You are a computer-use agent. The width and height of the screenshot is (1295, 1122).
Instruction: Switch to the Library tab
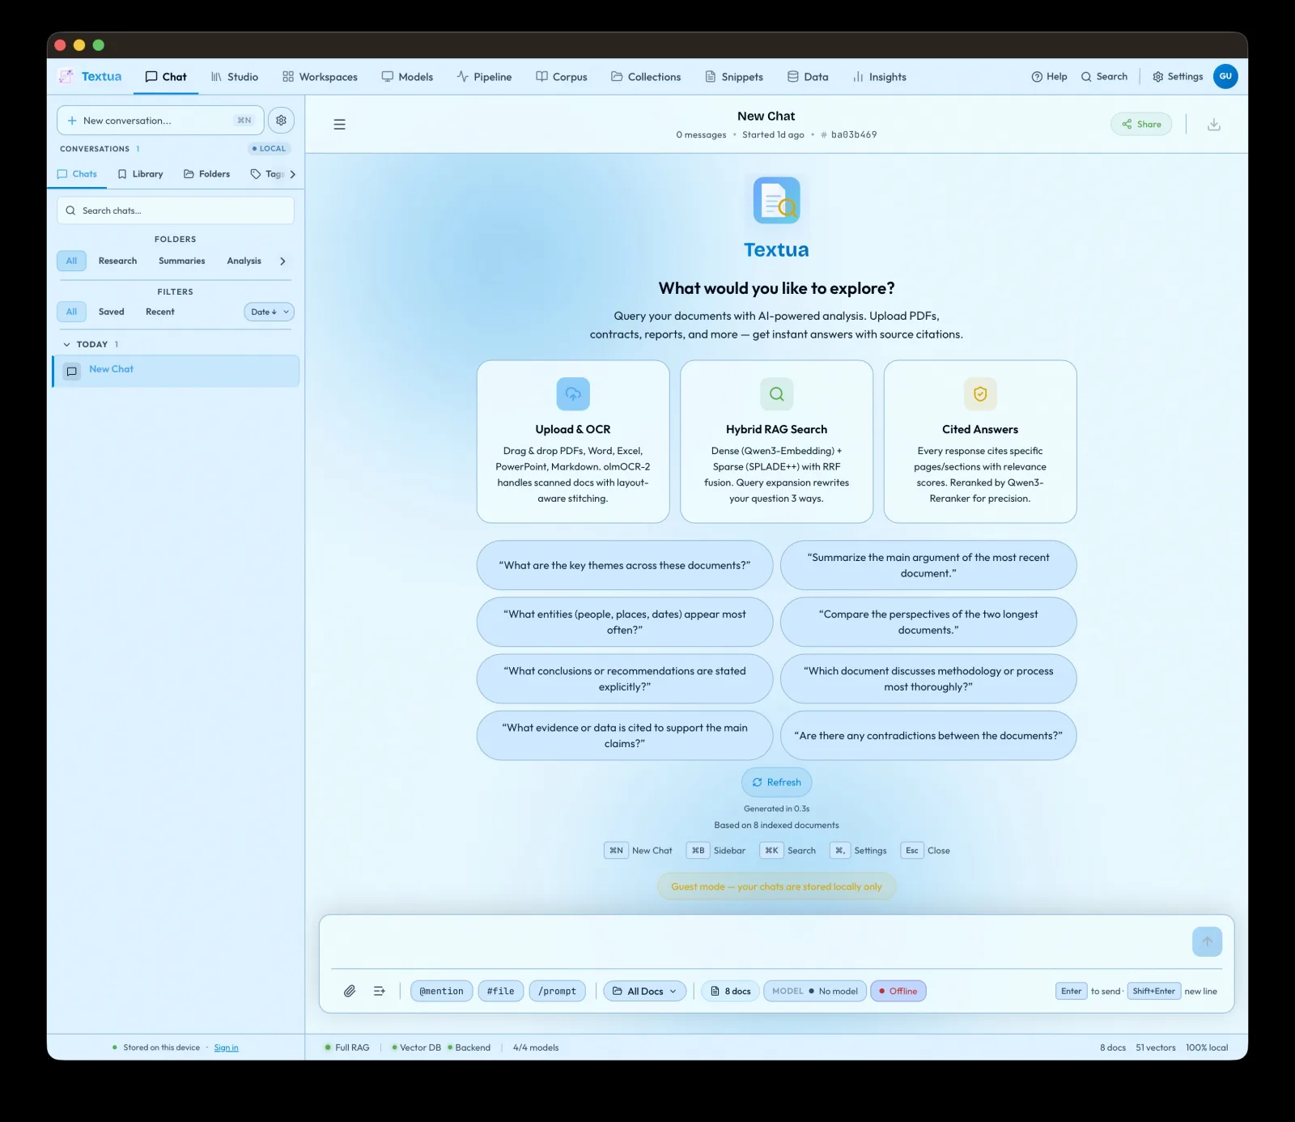coord(140,174)
